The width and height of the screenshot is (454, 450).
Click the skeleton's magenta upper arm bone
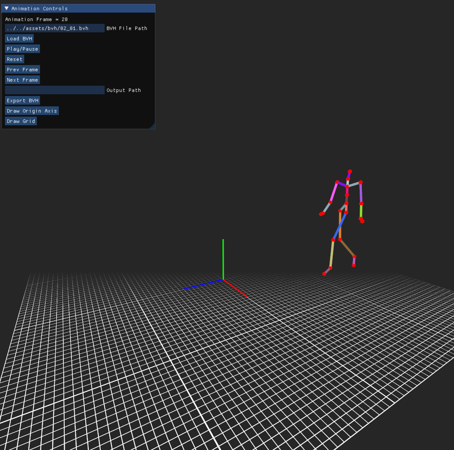334,192
